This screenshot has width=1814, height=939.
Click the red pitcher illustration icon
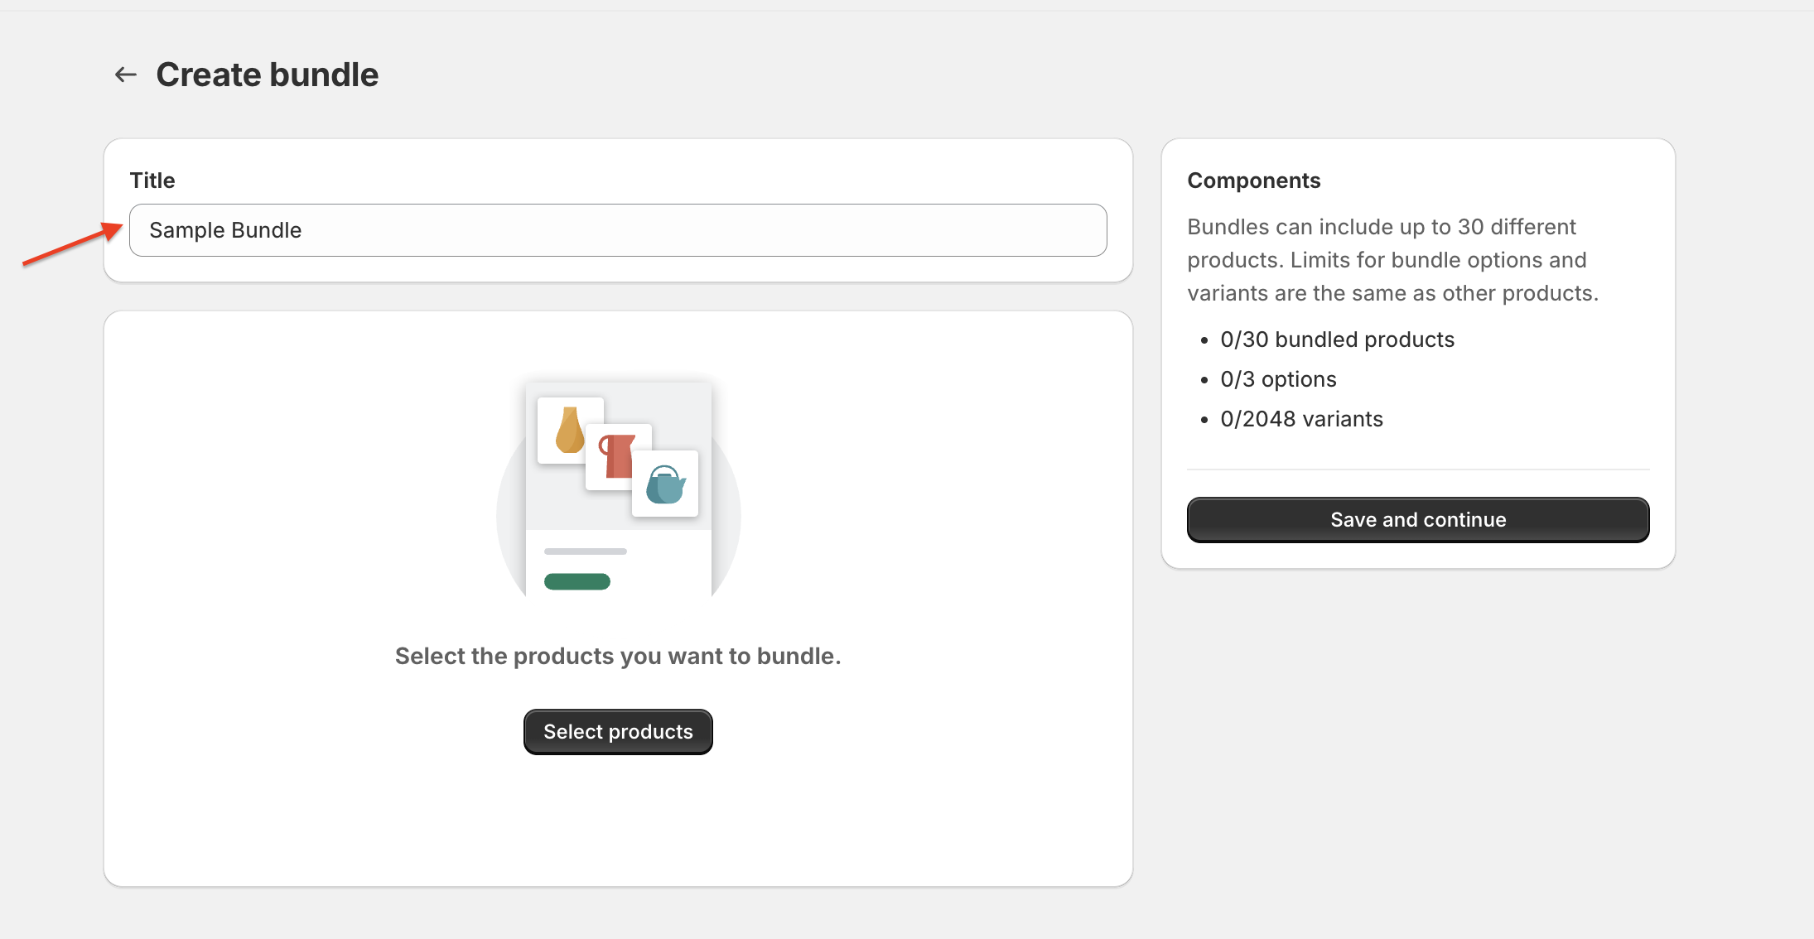click(618, 456)
